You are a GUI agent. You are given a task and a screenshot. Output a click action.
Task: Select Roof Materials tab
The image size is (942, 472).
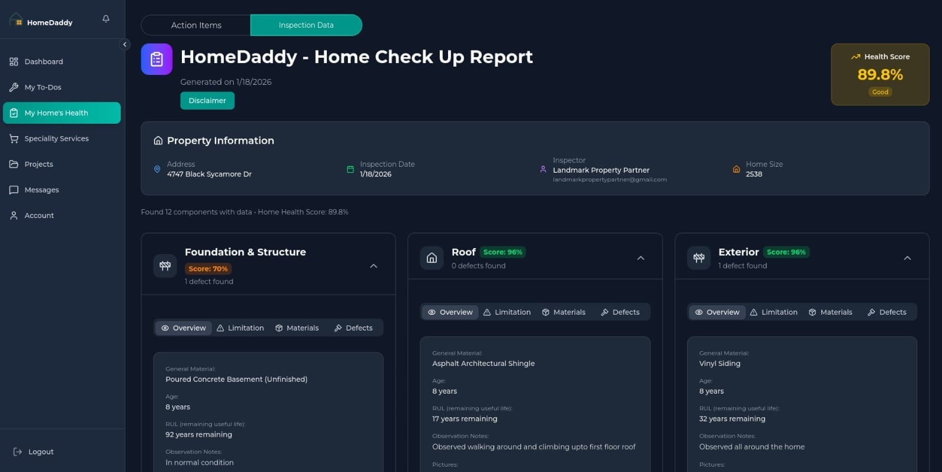pos(563,312)
